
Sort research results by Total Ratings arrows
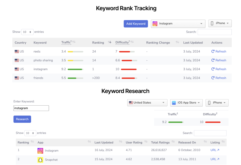pos(173,142)
